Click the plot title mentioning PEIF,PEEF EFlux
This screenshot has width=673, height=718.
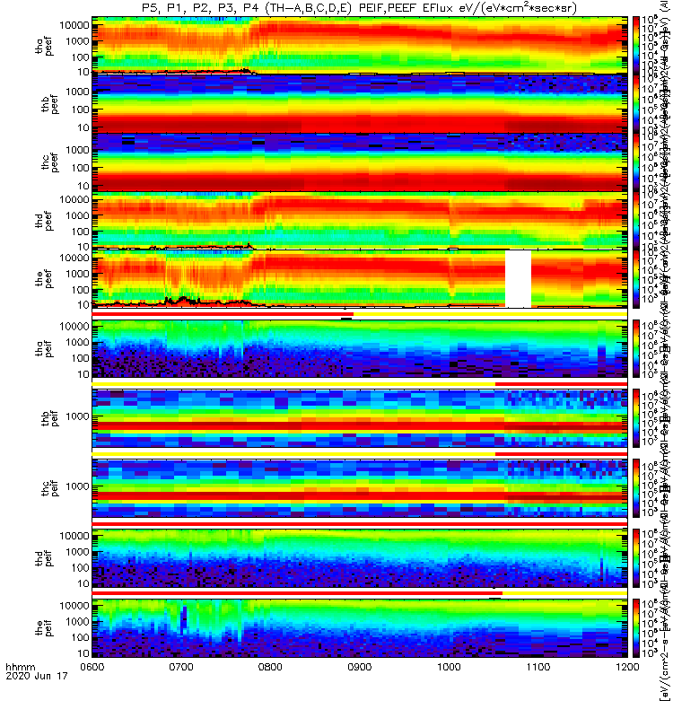(359, 7)
